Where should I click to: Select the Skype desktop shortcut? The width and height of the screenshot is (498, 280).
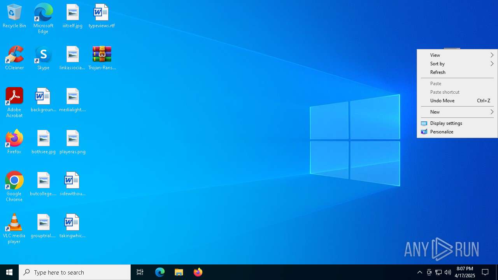(43, 58)
